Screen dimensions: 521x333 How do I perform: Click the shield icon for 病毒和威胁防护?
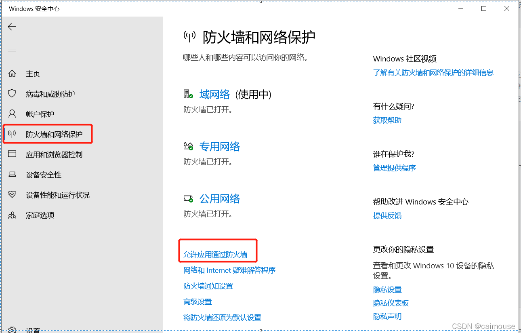12,94
